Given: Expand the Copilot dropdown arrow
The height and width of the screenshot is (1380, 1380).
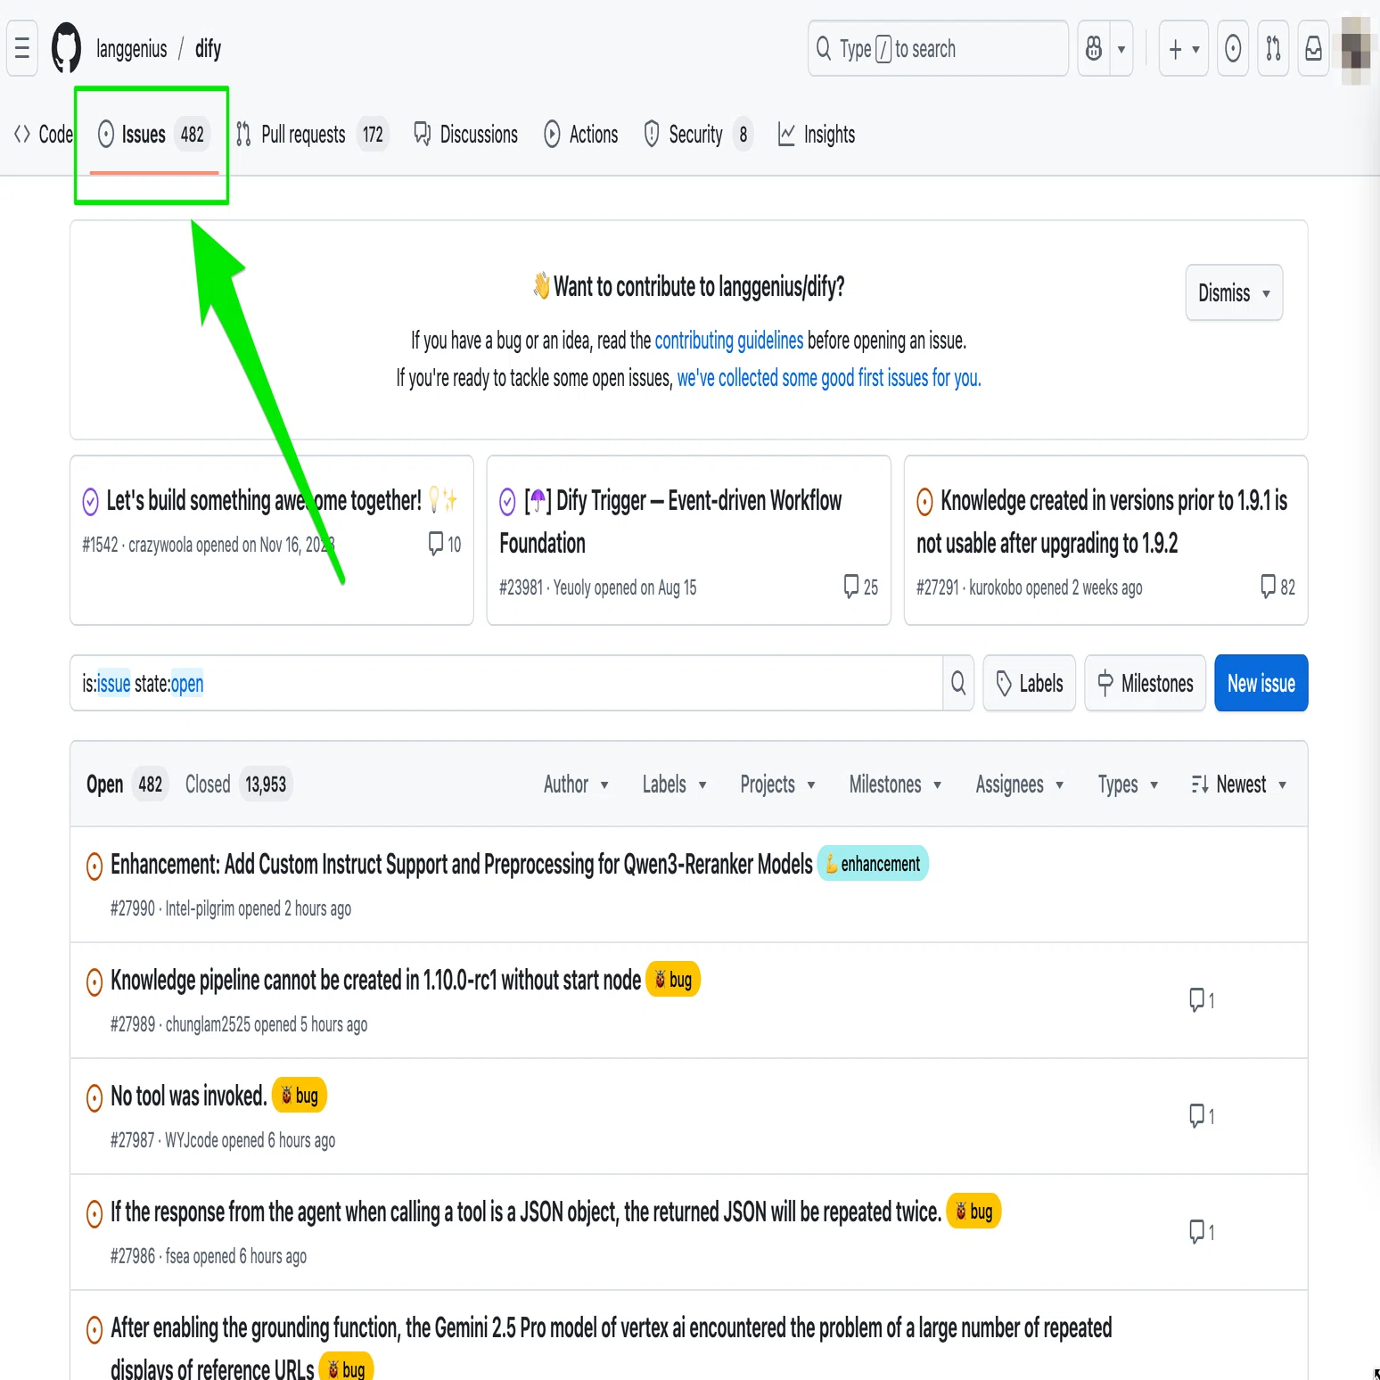Looking at the screenshot, I should click(x=1121, y=48).
